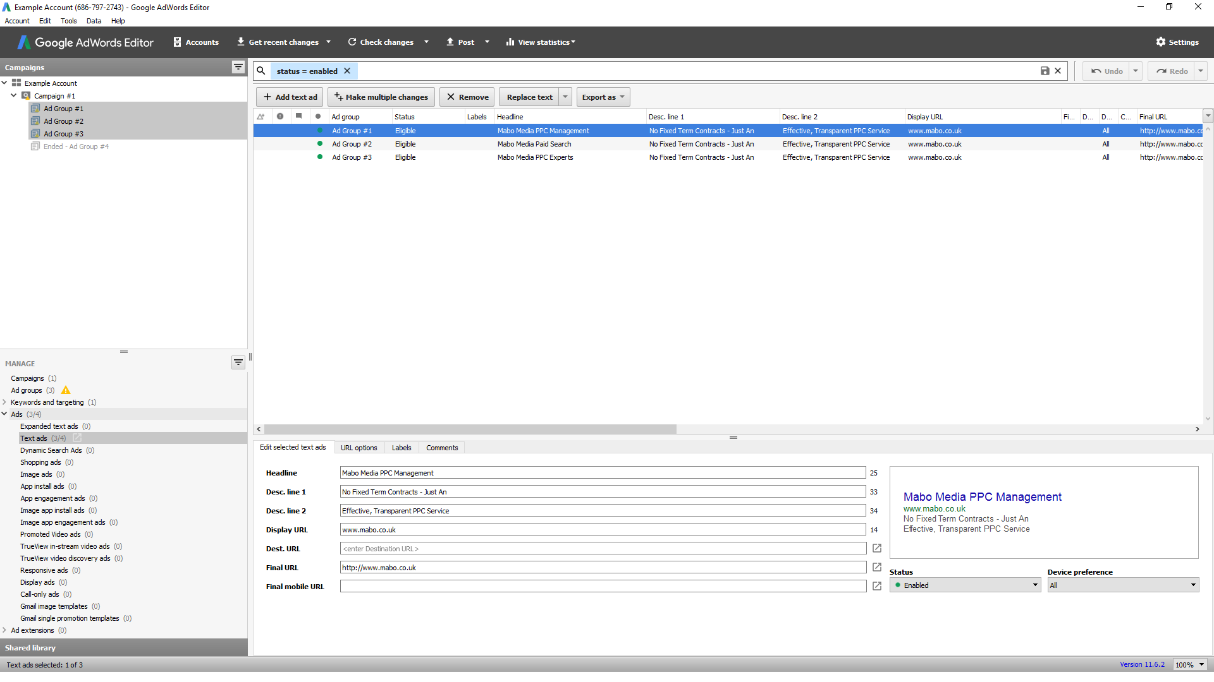Open Final mobile URL in browser icon
Viewport: 1214px width, 682px height.
pos(877,586)
